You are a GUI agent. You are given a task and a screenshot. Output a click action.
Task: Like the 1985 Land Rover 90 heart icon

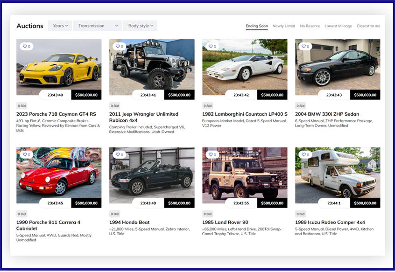click(x=211, y=154)
